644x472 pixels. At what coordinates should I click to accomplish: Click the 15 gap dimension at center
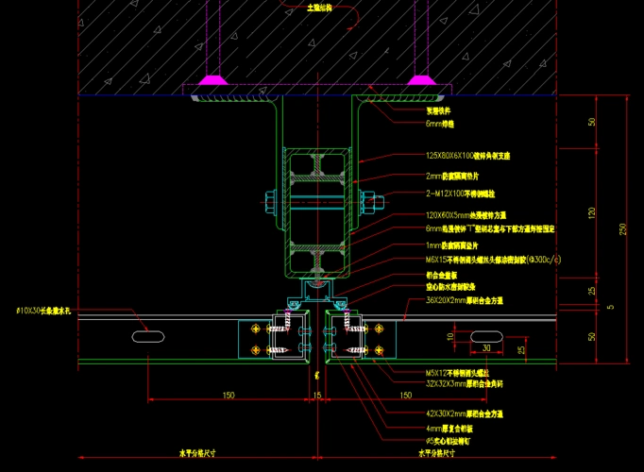317,396
